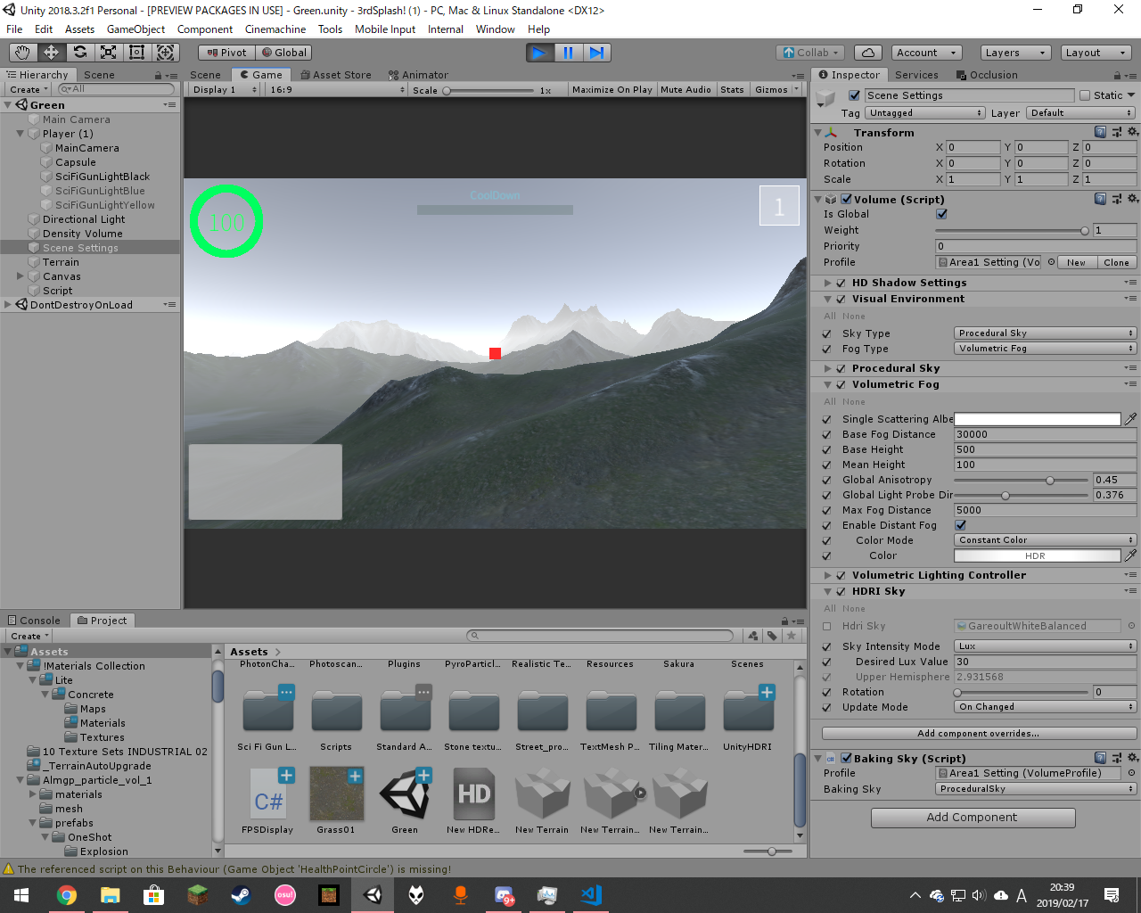Disable the Enable Distant Fog checkbox
Screen dimensions: 1141x913
tap(960, 525)
